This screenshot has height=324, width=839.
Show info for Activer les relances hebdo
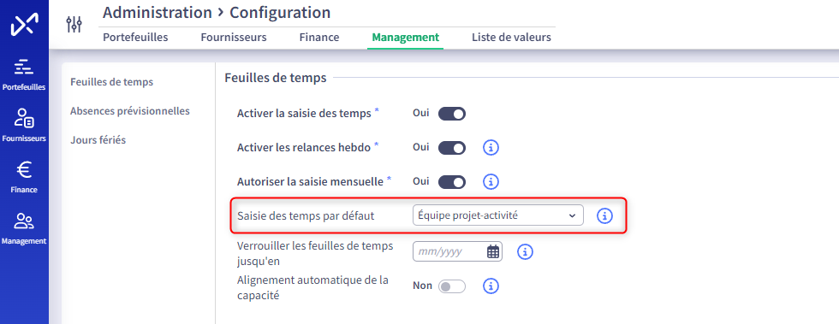491,148
